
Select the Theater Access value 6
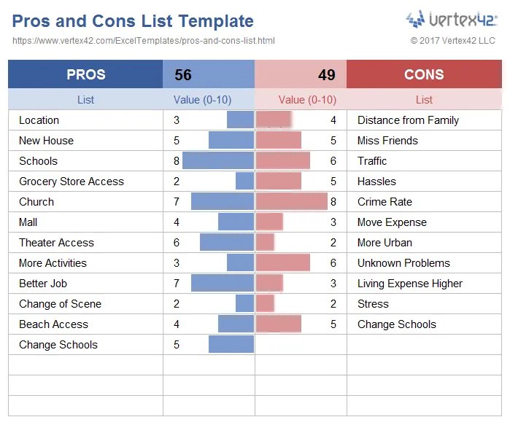pyautogui.click(x=177, y=243)
